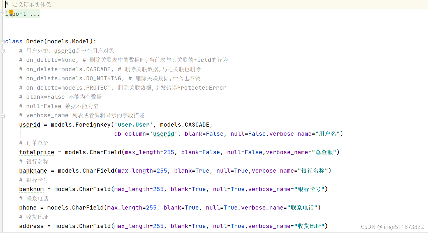
Task: Click the '# 联系电话' comment line
Action: point(34,198)
